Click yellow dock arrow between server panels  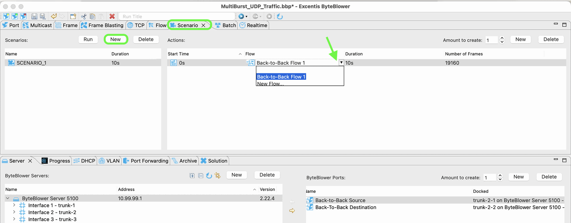pyautogui.click(x=292, y=211)
